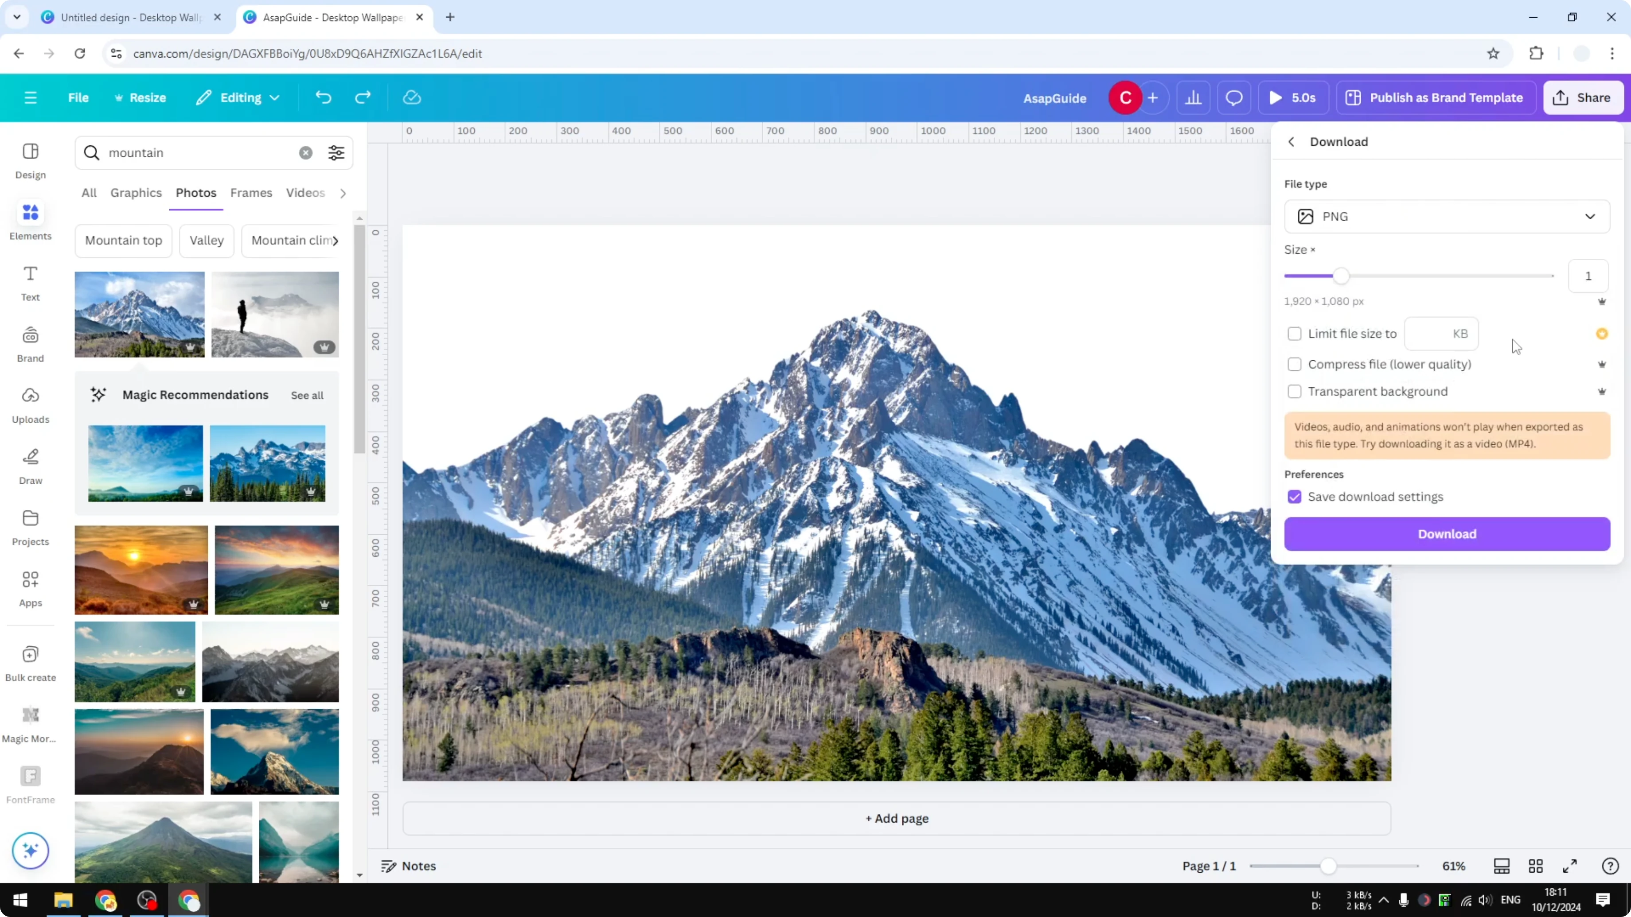Select the Draw tool in sidebar
Screen dimensions: 1631x917
(x=30, y=466)
